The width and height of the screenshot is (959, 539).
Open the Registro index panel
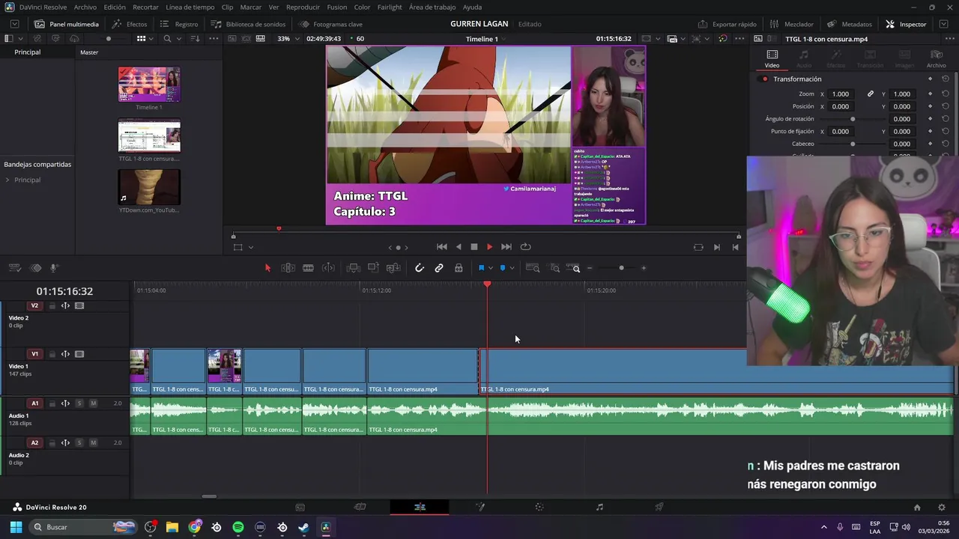pyautogui.click(x=179, y=24)
